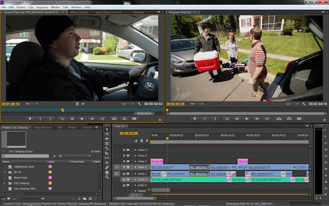Select the Razor tool in the tools panel
Image resolution: width=329 pixels, height=206 pixels.
pos(107,153)
